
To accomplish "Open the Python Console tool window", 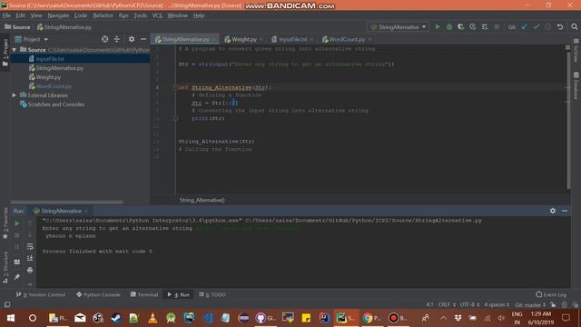I will click(x=99, y=294).
